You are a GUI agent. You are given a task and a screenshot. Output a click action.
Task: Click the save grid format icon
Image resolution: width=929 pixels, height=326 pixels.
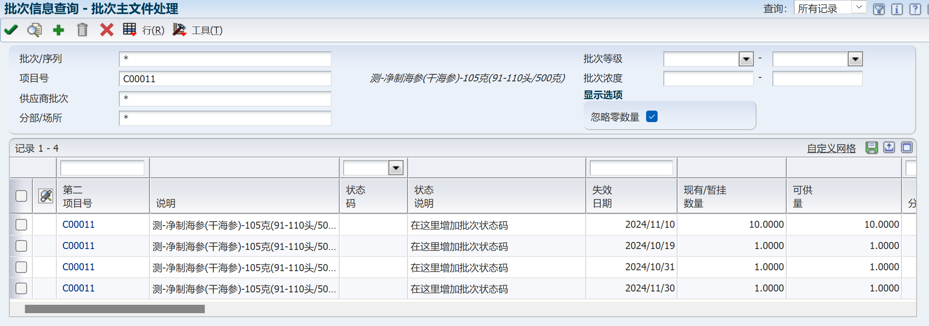[x=871, y=148]
